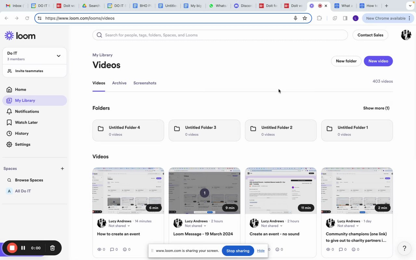
Task: Click the profile avatar at top right
Action: click(x=406, y=35)
